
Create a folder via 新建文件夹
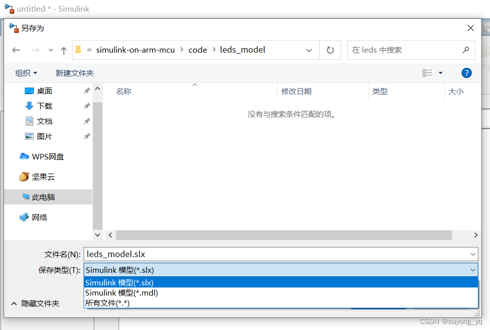(74, 73)
